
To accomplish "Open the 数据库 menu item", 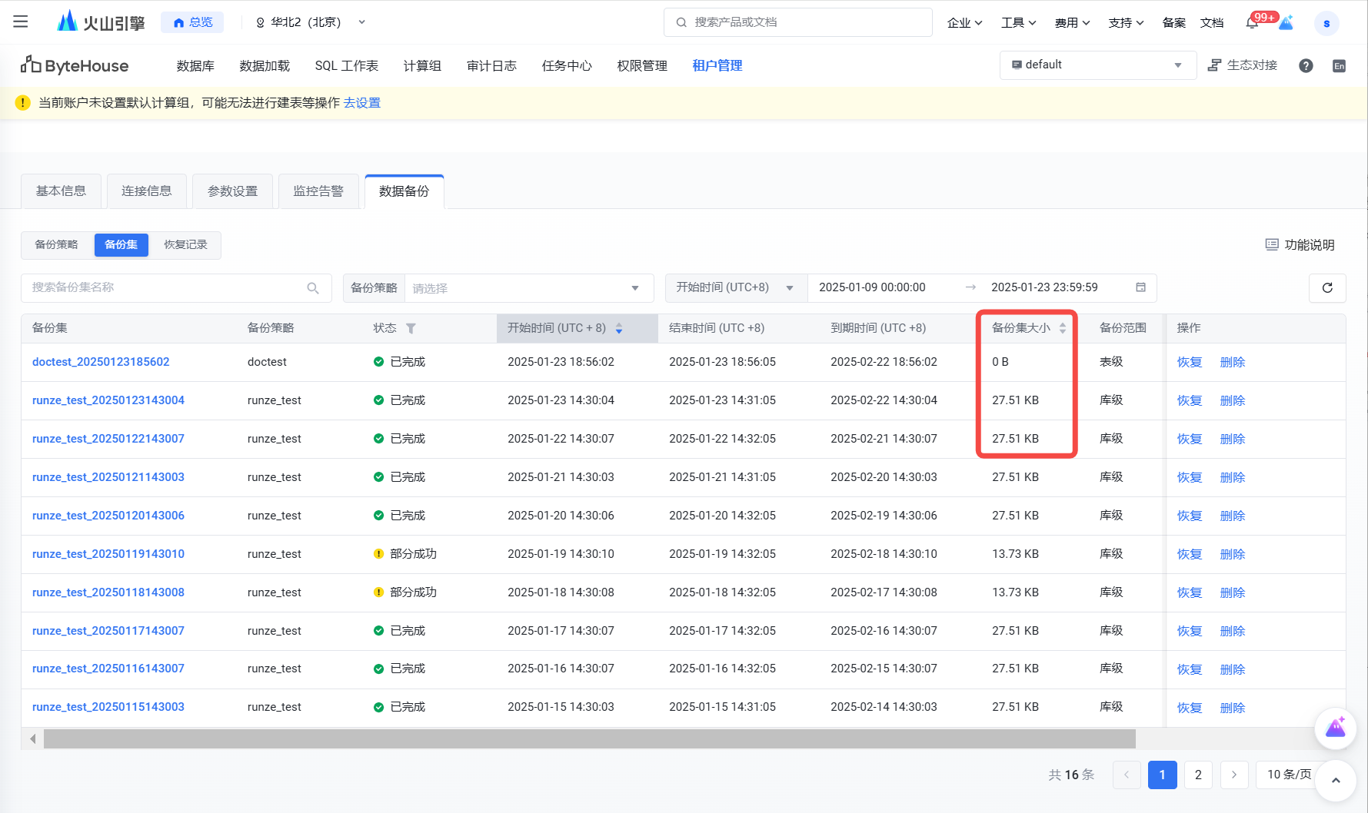I will [195, 65].
